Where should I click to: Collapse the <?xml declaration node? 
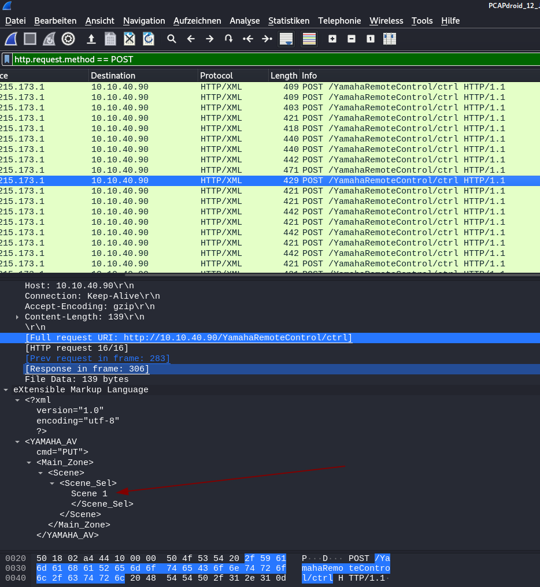pyautogui.click(x=17, y=400)
